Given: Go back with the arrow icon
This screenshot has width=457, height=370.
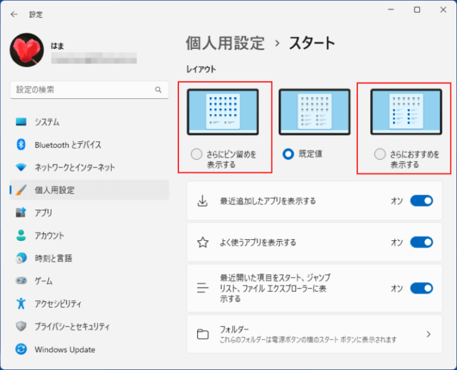Looking at the screenshot, I should 14,14.
